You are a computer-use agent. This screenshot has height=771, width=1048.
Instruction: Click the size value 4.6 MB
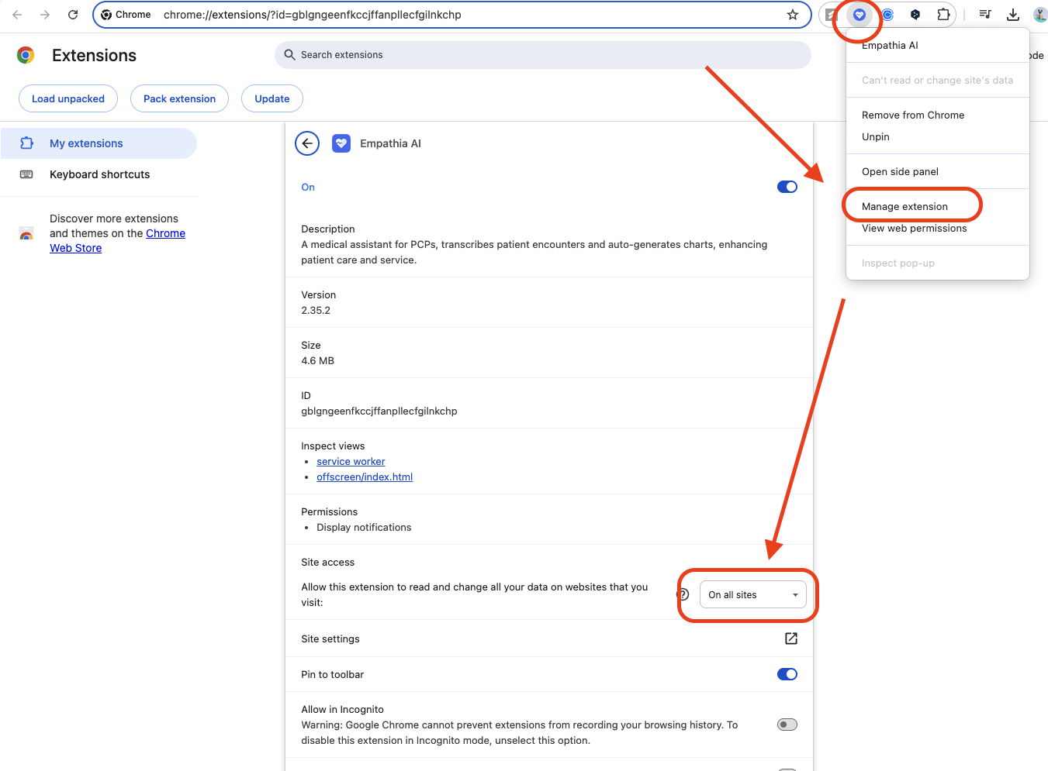point(318,360)
